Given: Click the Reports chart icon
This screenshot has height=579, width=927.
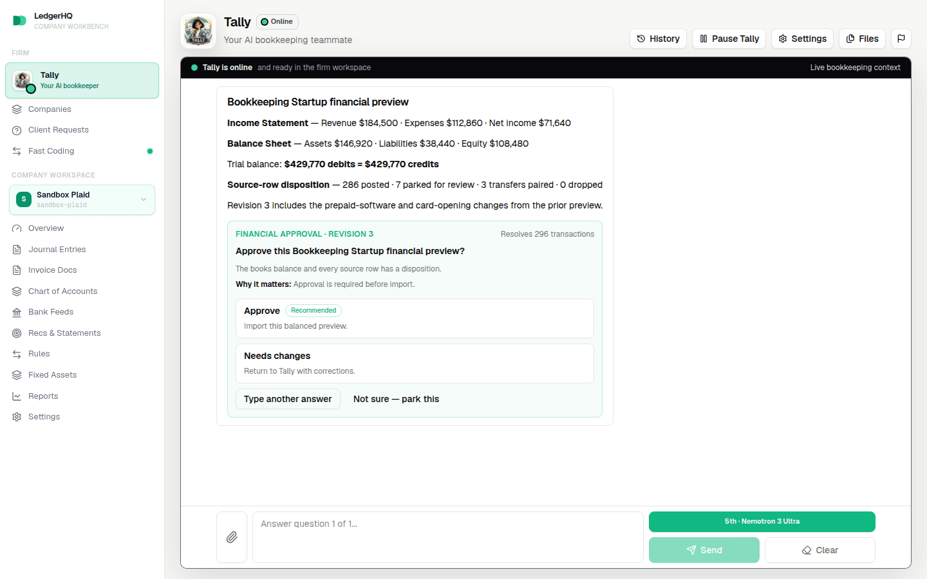Looking at the screenshot, I should pyautogui.click(x=17, y=396).
